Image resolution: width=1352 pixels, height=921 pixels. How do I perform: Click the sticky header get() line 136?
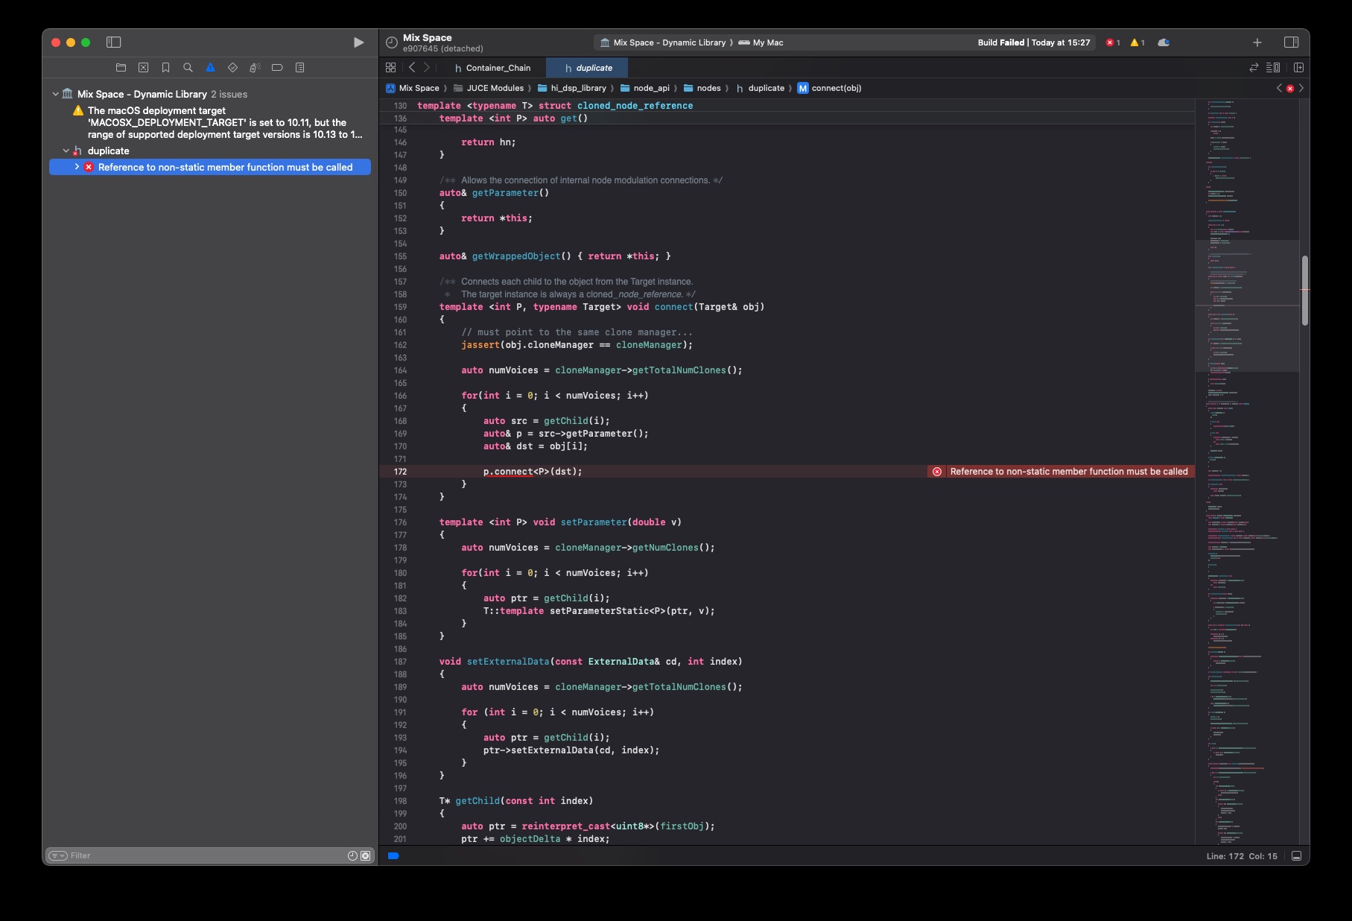pos(513,118)
